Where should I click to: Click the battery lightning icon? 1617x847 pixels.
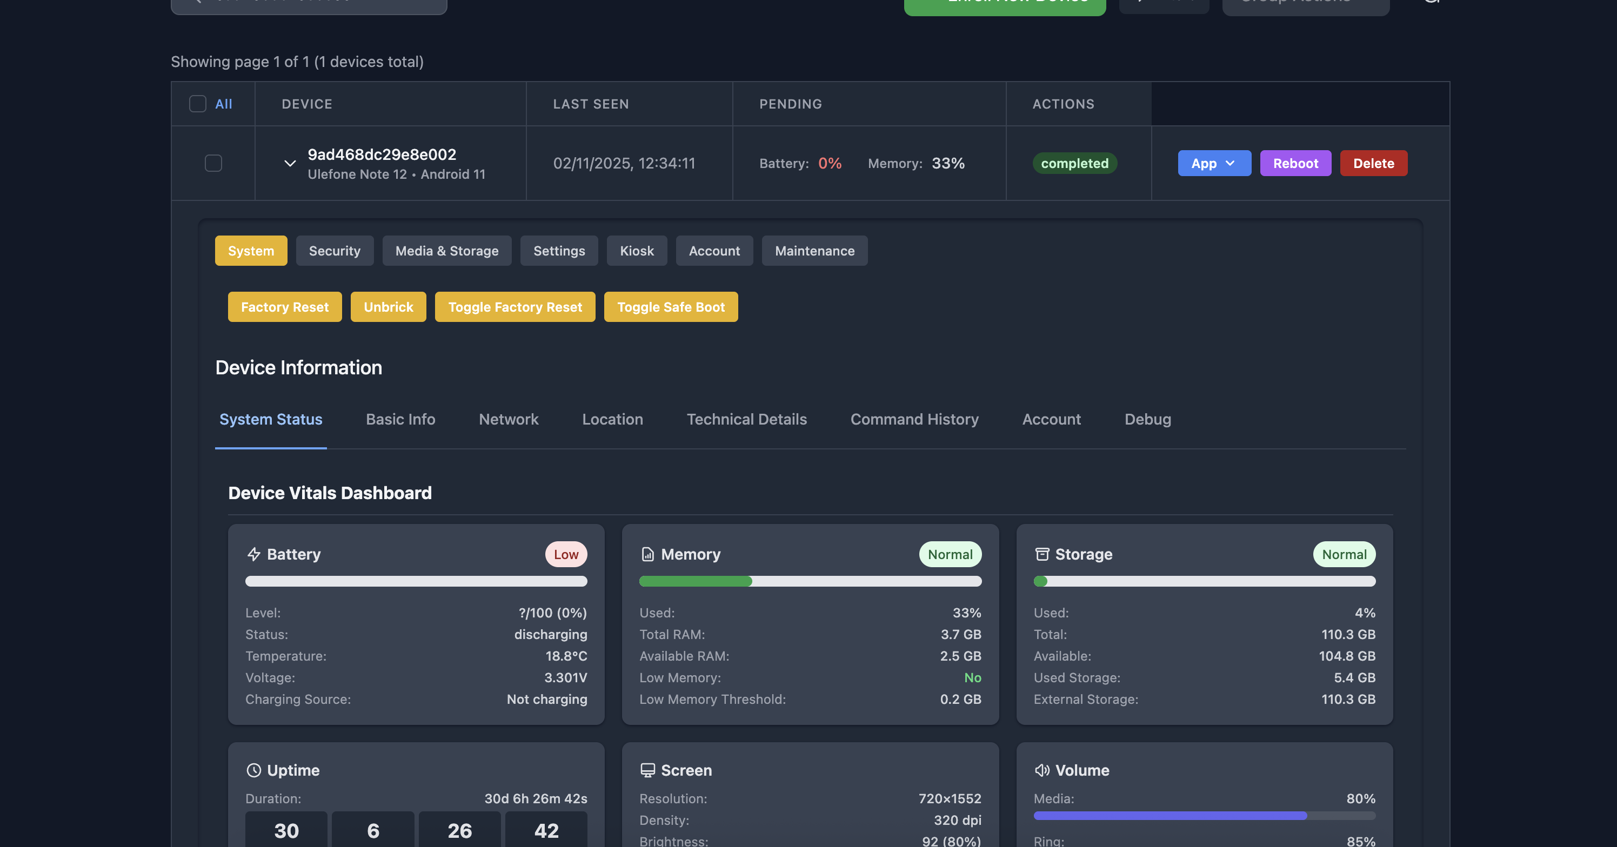click(x=253, y=554)
